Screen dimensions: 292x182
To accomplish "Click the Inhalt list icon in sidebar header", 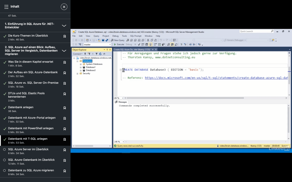I will (7, 7).
